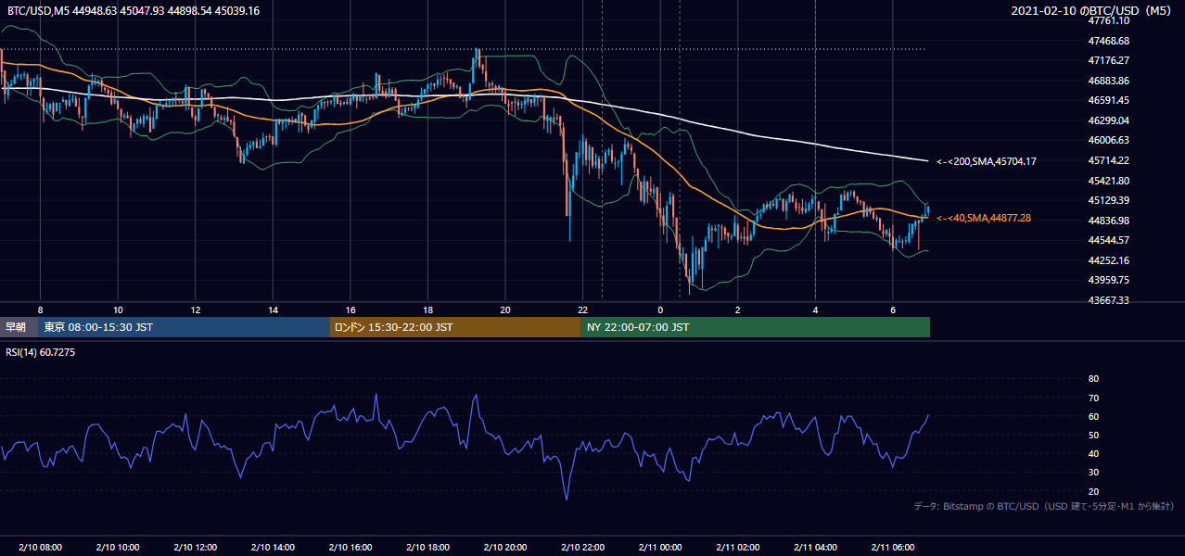Click bottom time label 2/10 16:00
Image resolution: width=1185 pixels, height=556 pixels.
(x=350, y=548)
